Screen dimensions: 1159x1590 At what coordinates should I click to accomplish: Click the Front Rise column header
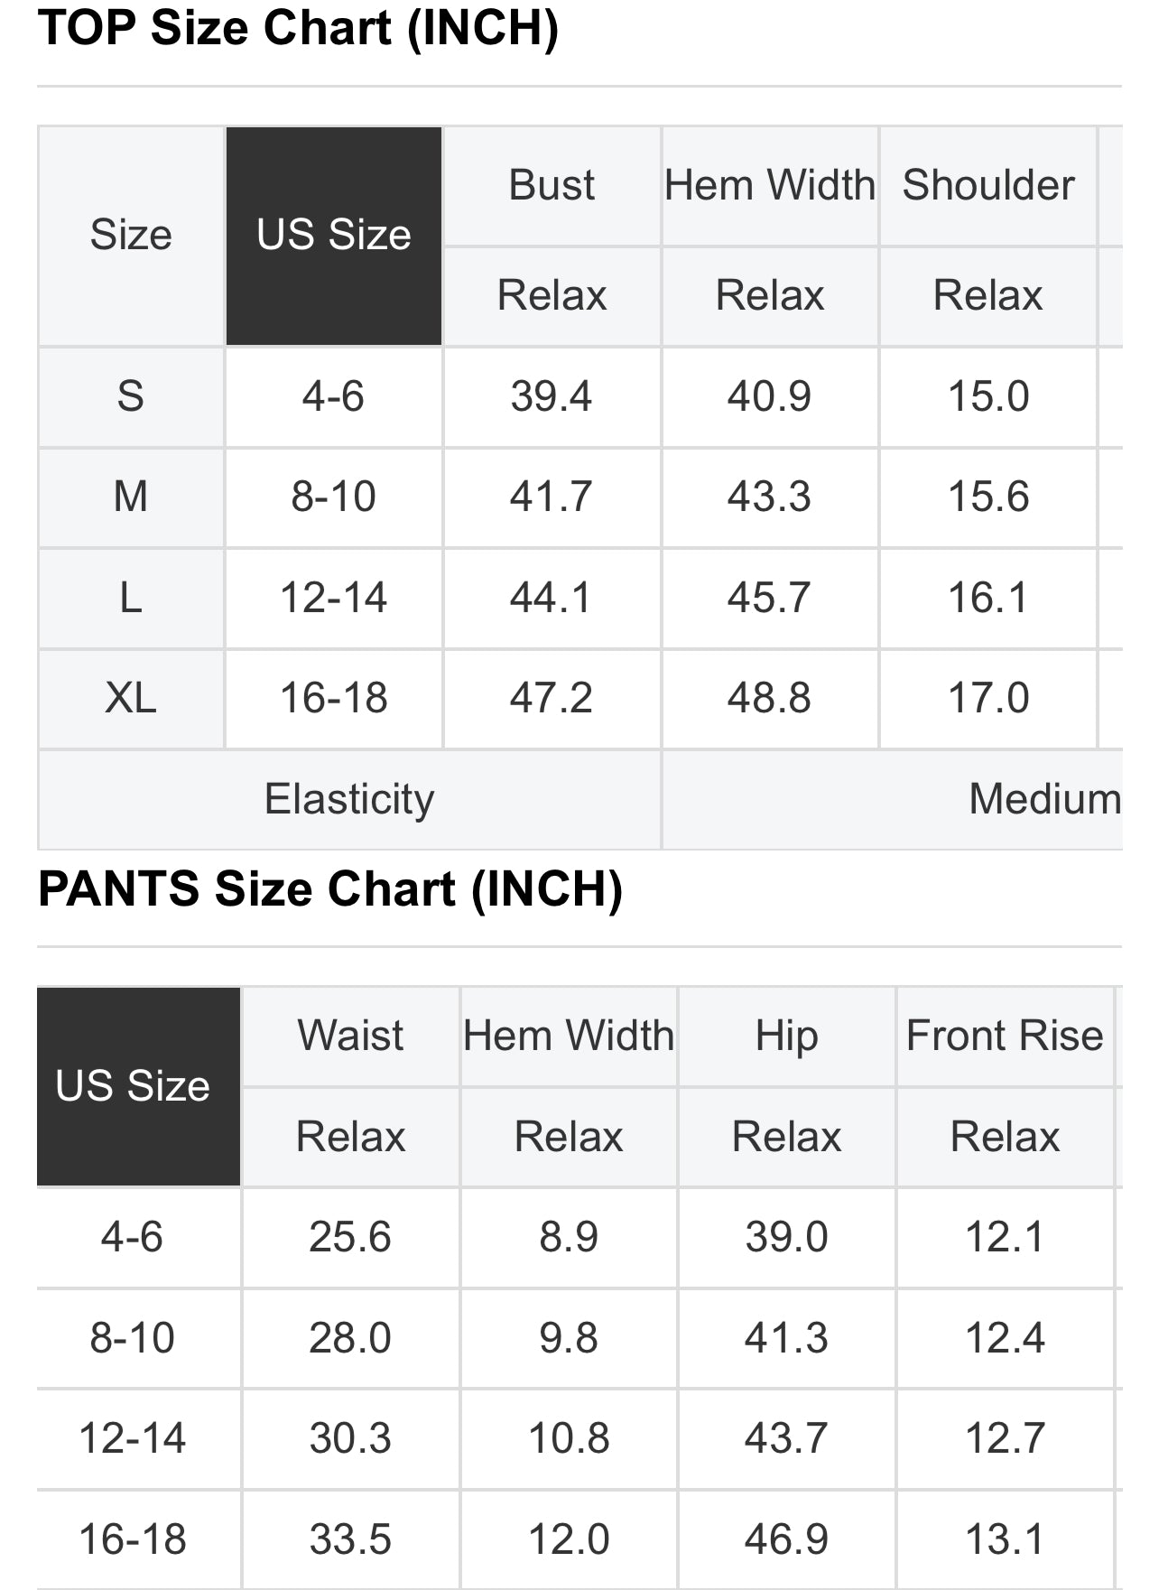1005,1036
